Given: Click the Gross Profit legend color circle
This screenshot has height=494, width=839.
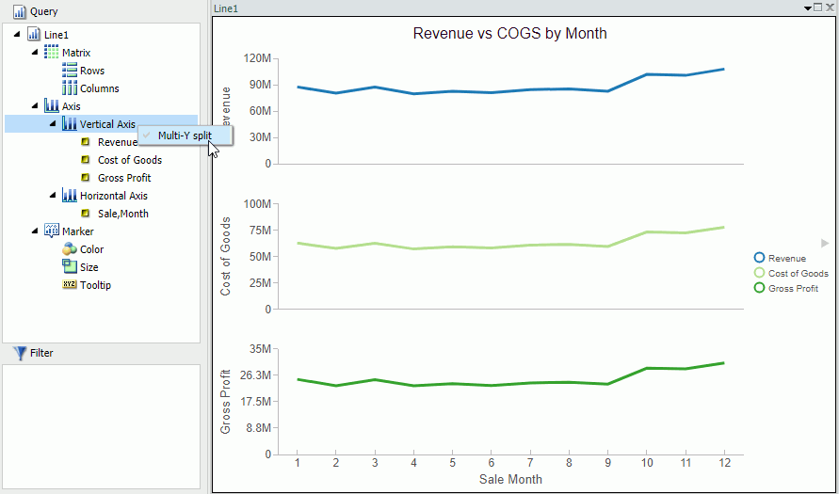Looking at the screenshot, I should point(759,288).
